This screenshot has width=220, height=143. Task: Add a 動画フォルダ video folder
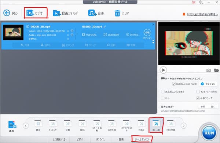point(65,13)
